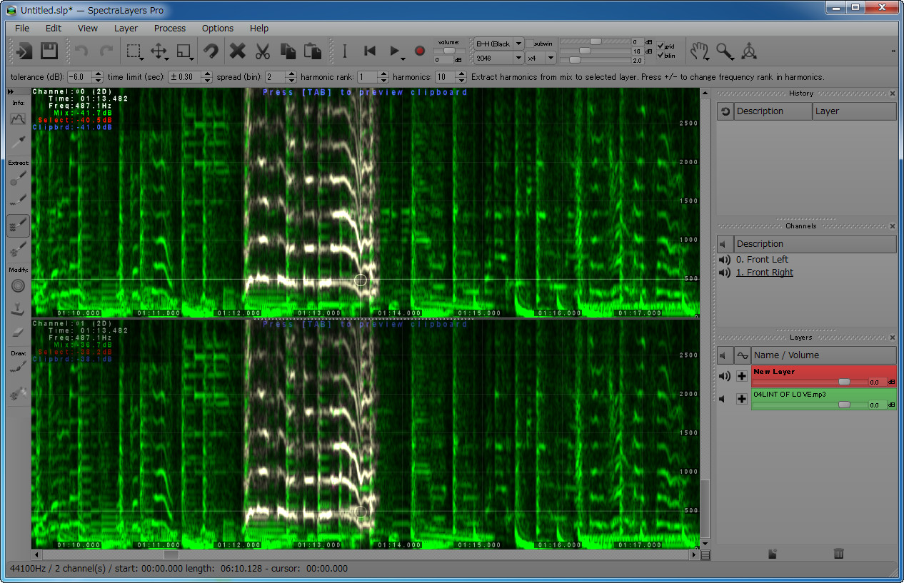Select the spectrum graph Info tool

coord(18,119)
